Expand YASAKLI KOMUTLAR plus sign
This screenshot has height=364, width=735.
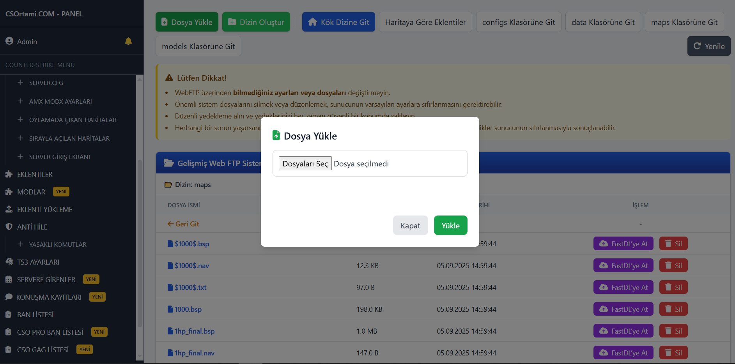20,244
